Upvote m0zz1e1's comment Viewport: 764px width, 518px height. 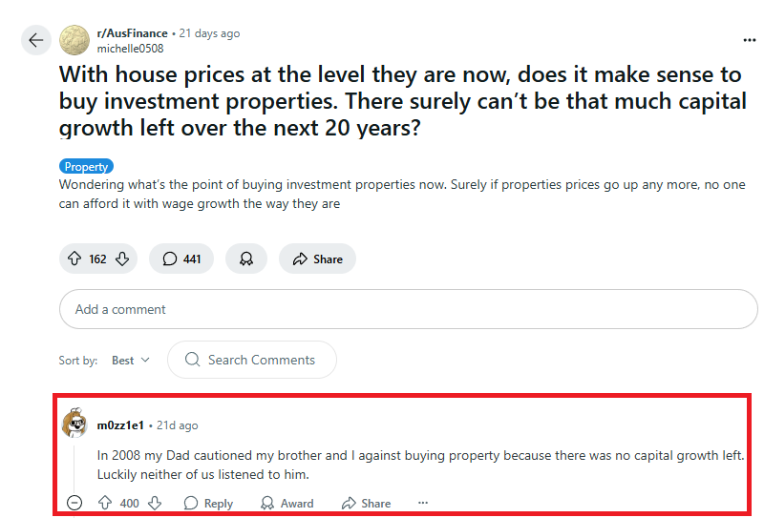click(x=105, y=503)
